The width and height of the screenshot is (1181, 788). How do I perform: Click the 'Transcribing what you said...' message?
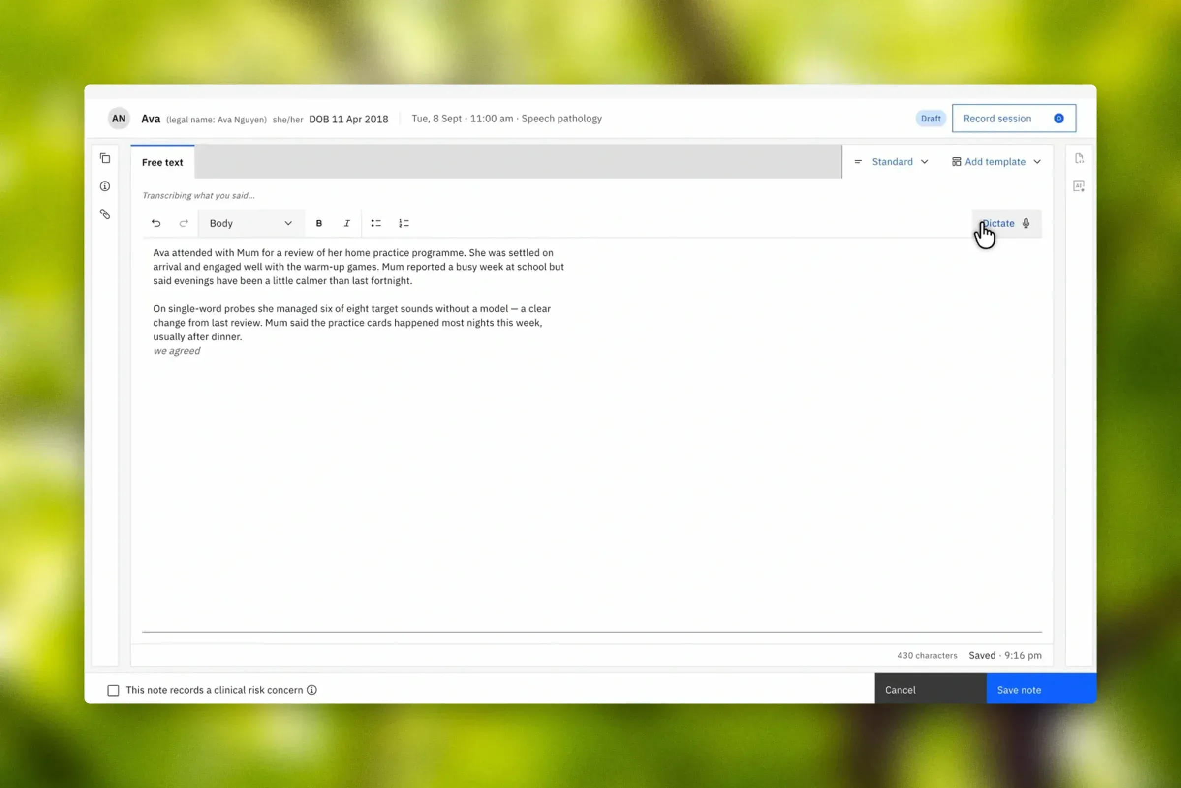(x=199, y=195)
